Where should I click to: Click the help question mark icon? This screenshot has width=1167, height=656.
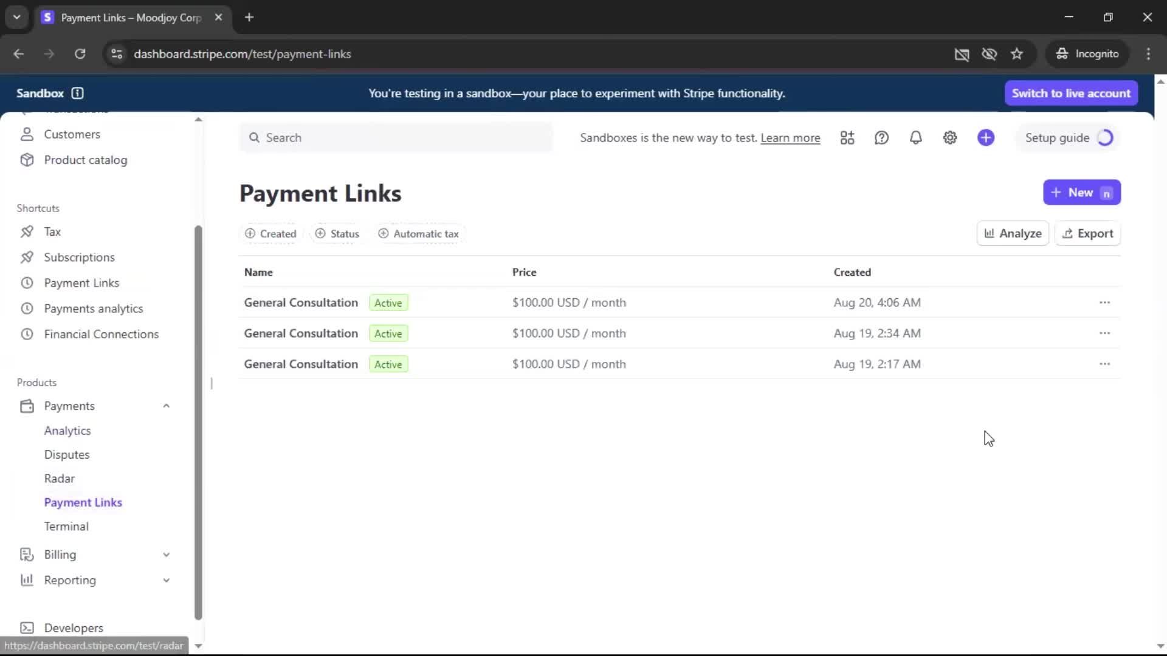point(881,138)
